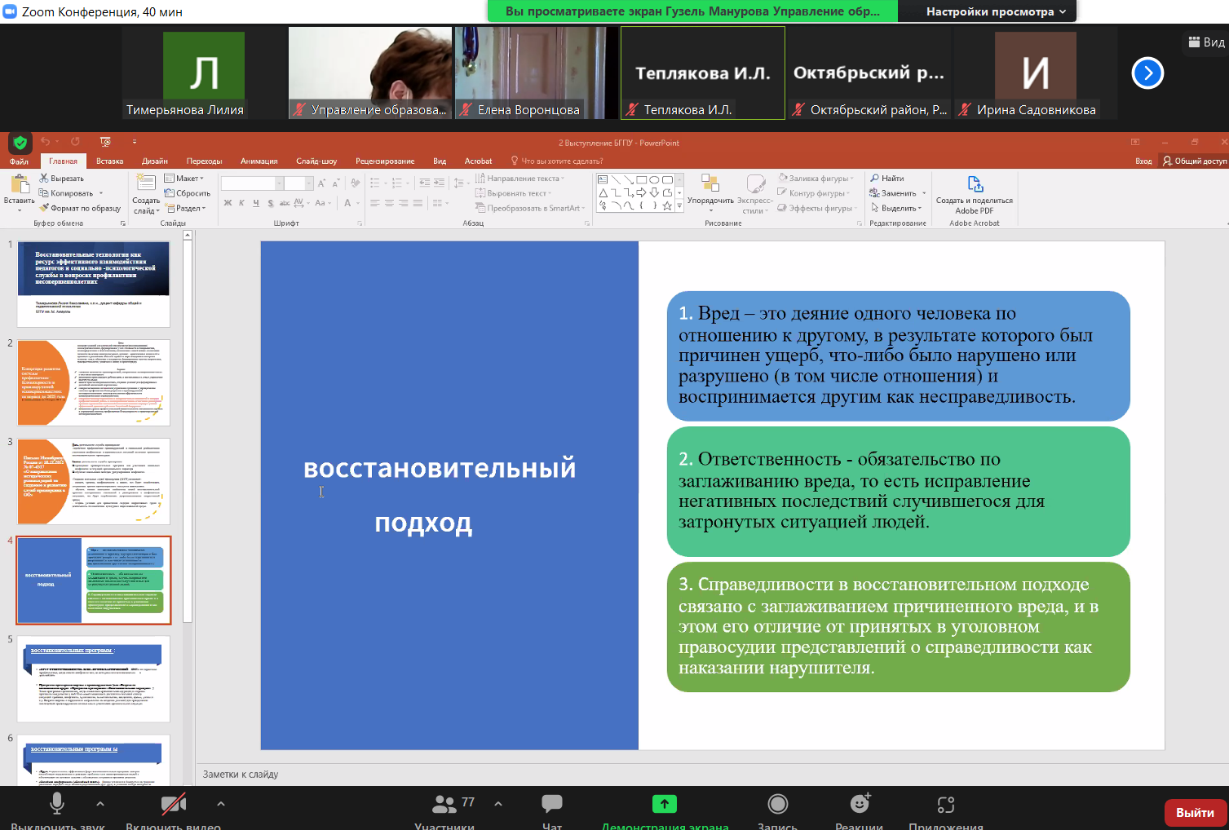Expand the Настройки просмотра dropdown
This screenshot has height=830, width=1229.
[996, 11]
